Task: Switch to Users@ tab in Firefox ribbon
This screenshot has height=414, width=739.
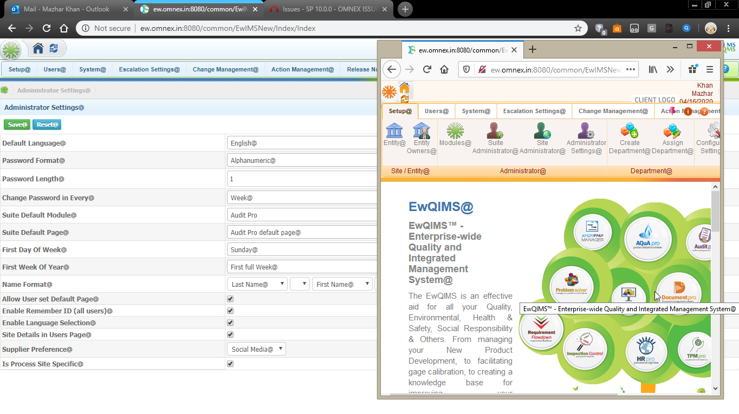Action: (437, 111)
